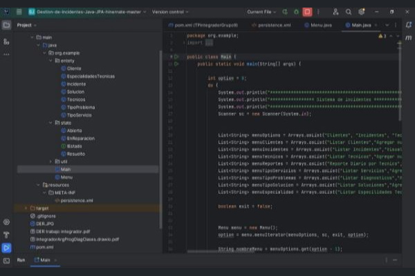The height and width of the screenshot is (276, 415).
Task: Click the editor horizontal scrollbar
Action: coord(221,251)
